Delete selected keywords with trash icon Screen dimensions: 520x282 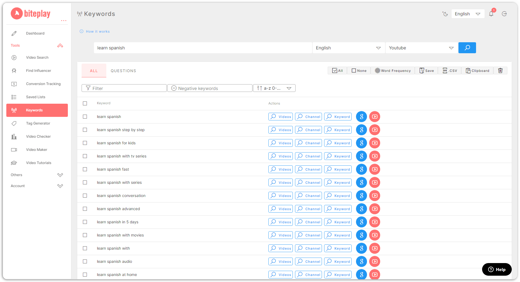click(x=500, y=70)
